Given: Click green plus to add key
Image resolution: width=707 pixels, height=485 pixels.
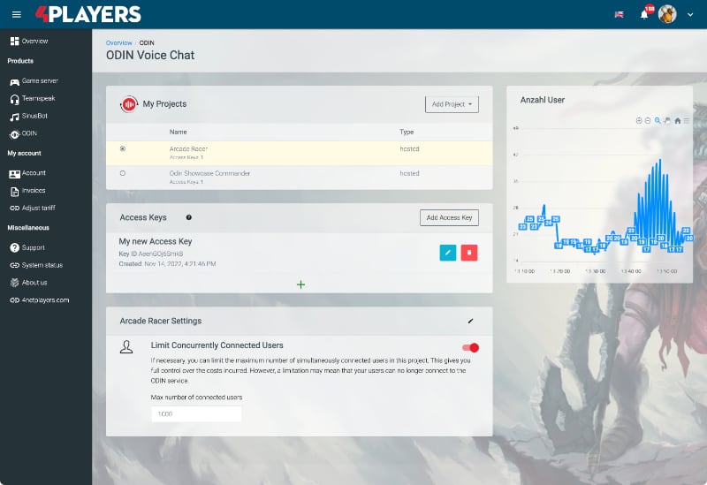Looking at the screenshot, I should 300,284.
